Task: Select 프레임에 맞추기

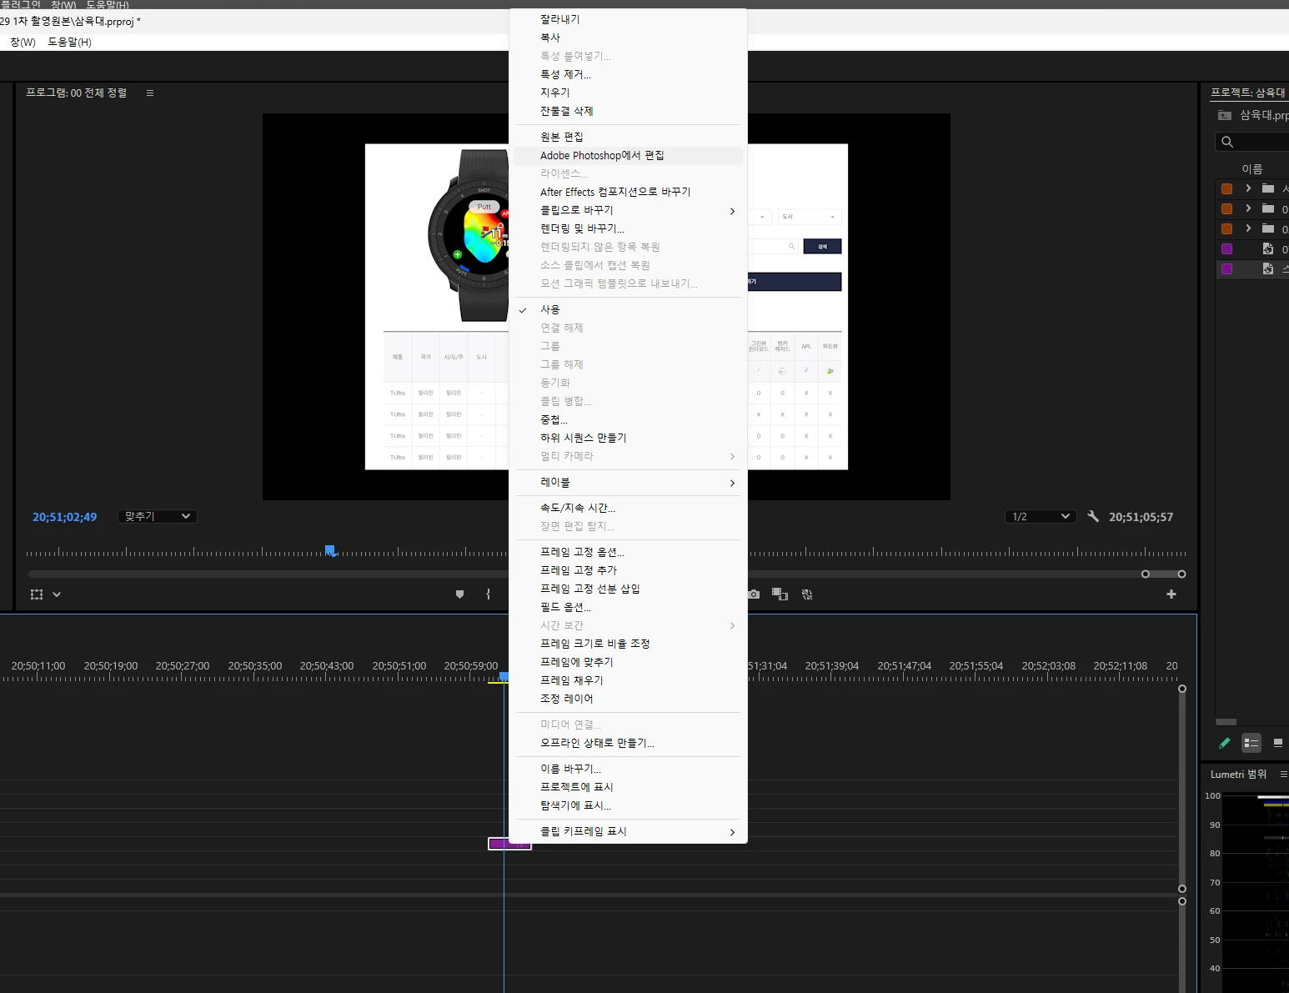Action: click(x=628, y=662)
